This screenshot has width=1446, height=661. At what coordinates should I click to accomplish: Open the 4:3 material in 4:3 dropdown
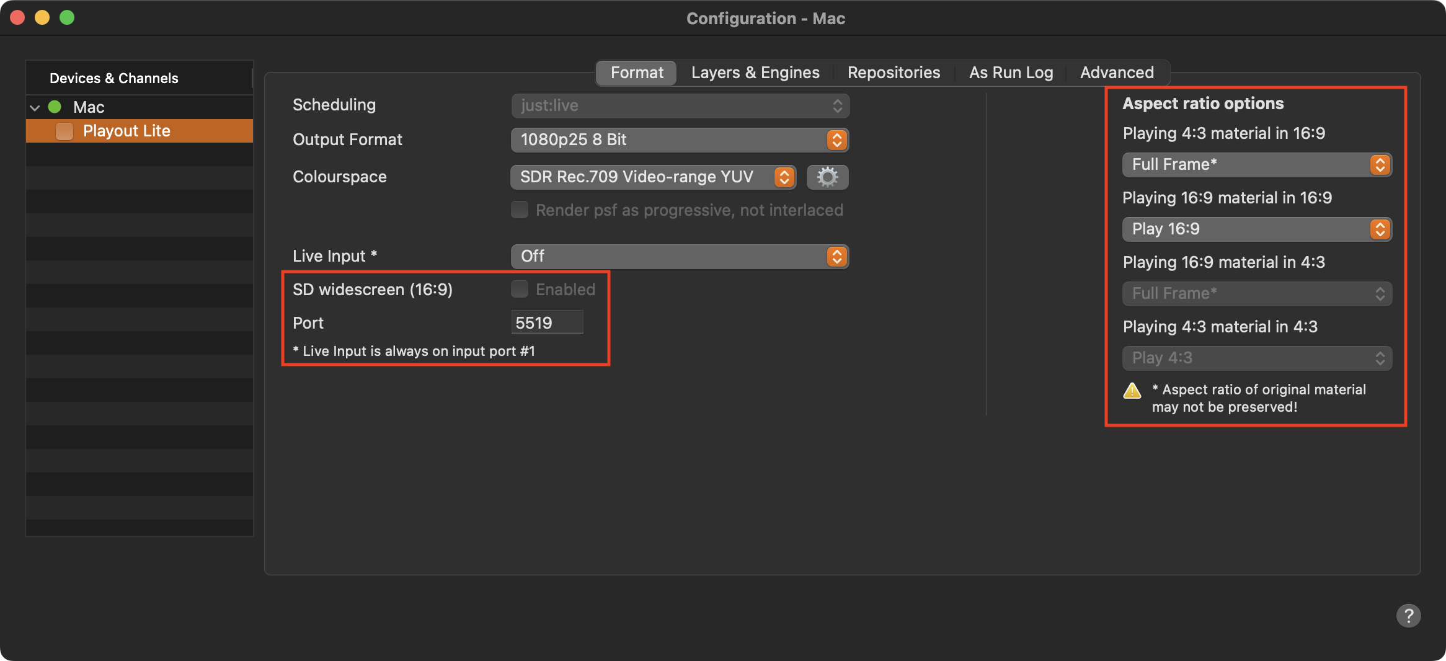[x=1257, y=358]
